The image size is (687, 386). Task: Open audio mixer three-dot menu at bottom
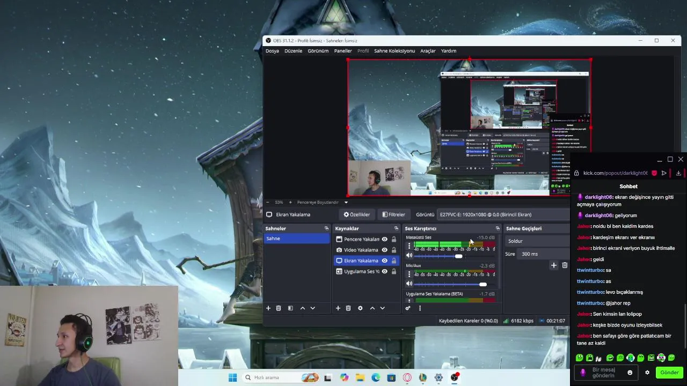[x=420, y=308]
